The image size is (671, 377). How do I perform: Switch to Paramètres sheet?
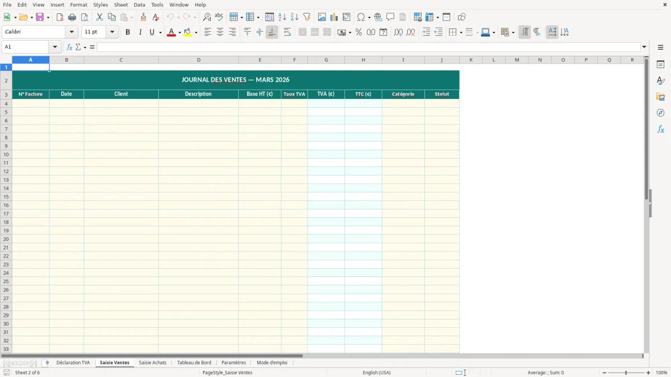234,363
